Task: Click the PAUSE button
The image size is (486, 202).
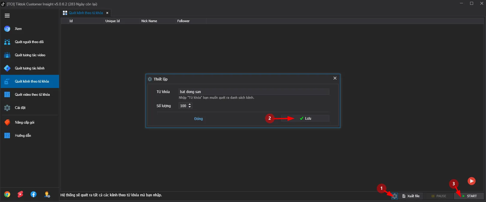Action: point(439,196)
